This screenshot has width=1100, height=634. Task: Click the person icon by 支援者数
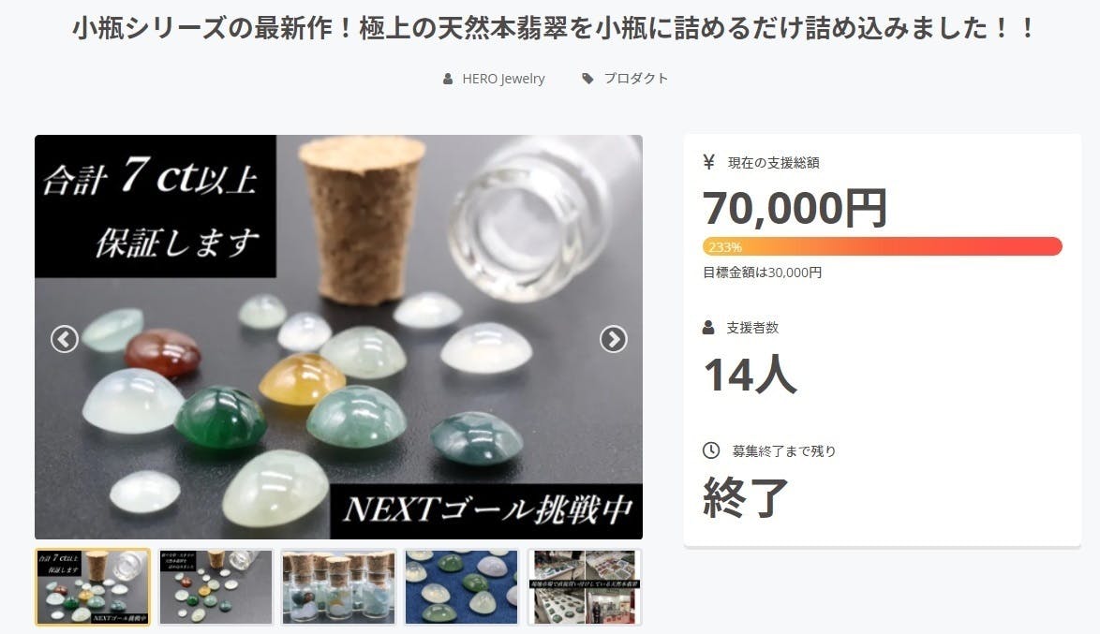coord(708,328)
